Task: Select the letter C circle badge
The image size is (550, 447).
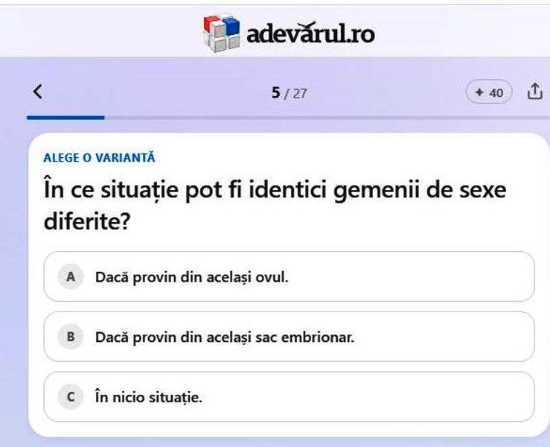Action: [x=71, y=397]
